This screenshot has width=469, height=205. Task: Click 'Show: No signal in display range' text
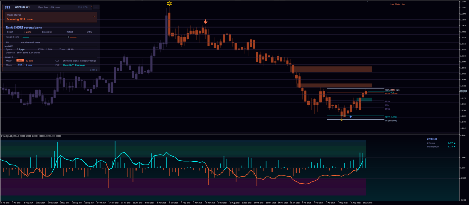(x=79, y=61)
